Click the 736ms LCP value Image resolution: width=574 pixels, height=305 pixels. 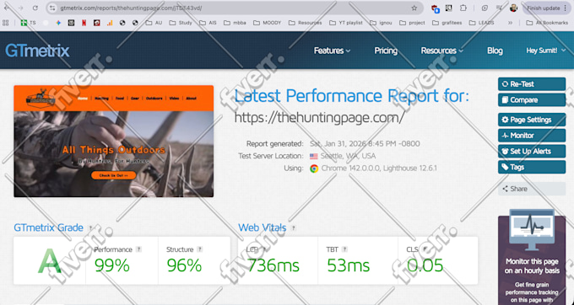[273, 265]
